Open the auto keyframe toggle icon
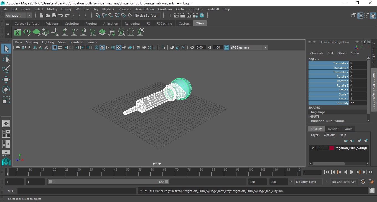This screenshot has height=202, width=377. (x=363, y=182)
